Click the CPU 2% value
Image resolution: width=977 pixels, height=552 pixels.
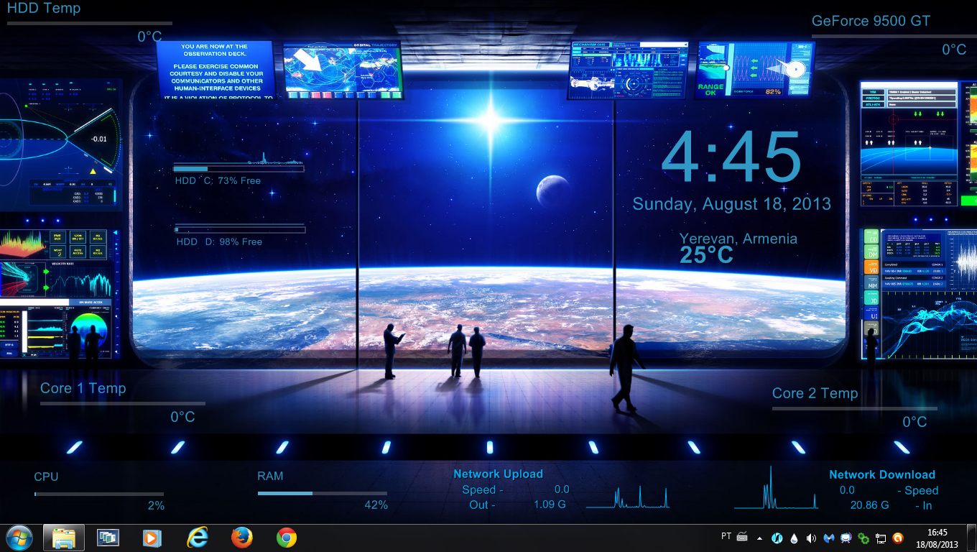156,506
